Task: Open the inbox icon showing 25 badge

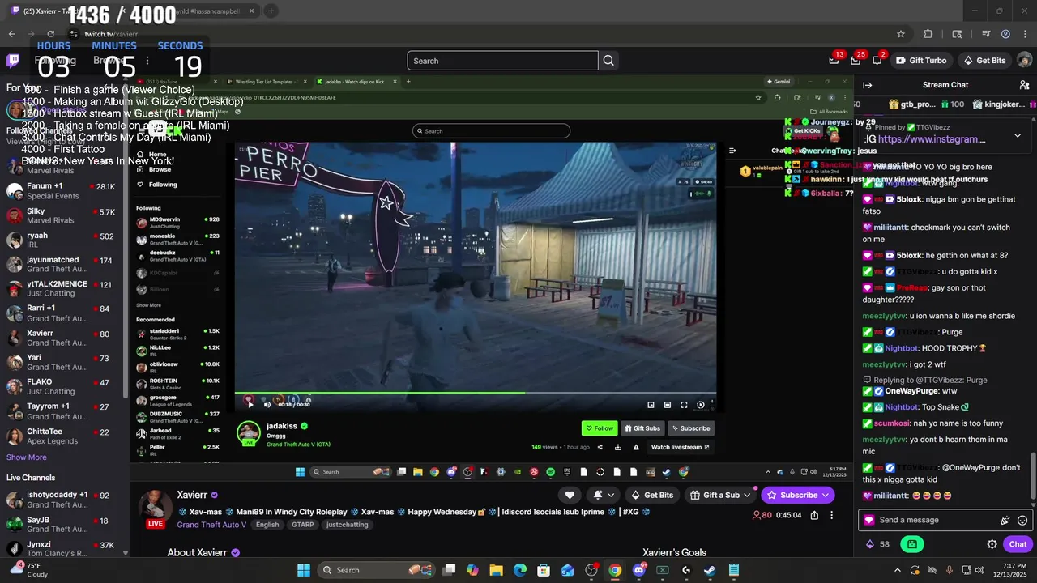Action: coord(856,60)
